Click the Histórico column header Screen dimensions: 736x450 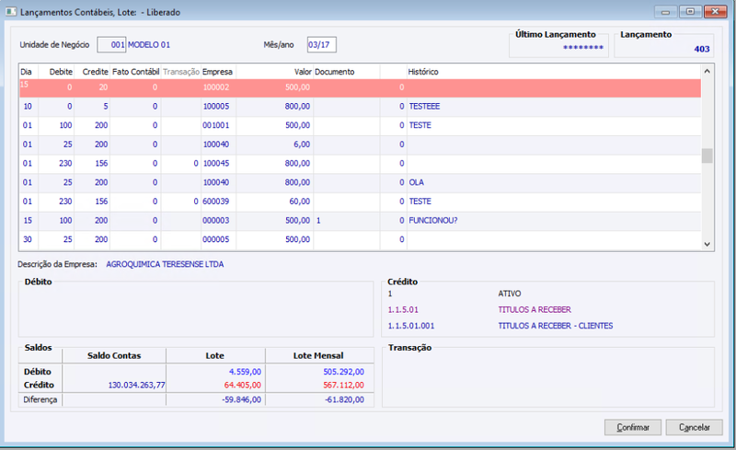(x=423, y=72)
